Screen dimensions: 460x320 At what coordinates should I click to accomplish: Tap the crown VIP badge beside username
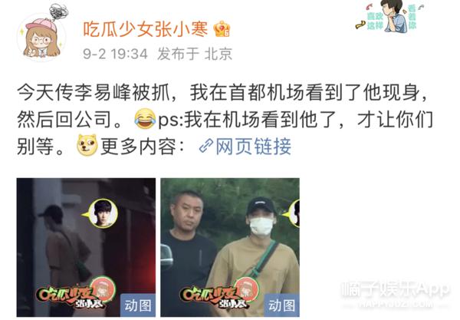222,29
